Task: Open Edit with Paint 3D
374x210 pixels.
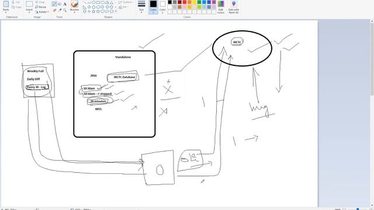Action: pyautogui.click(x=234, y=7)
